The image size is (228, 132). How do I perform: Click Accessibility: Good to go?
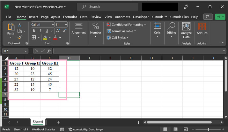[86, 129]
